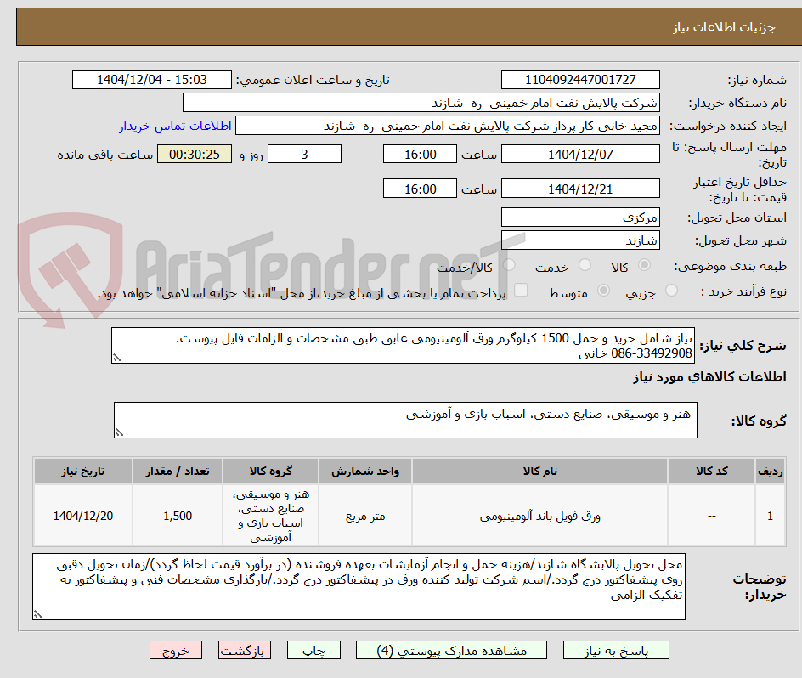Click the unit cell 'متر مربع'
The image size is (802, 678).
click(365, 516)
